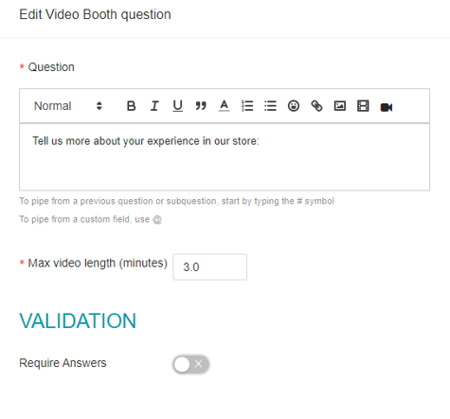Open the Normal text style dropdown
Viewport: 450px width, 419px height.
[x=68, y=106]
